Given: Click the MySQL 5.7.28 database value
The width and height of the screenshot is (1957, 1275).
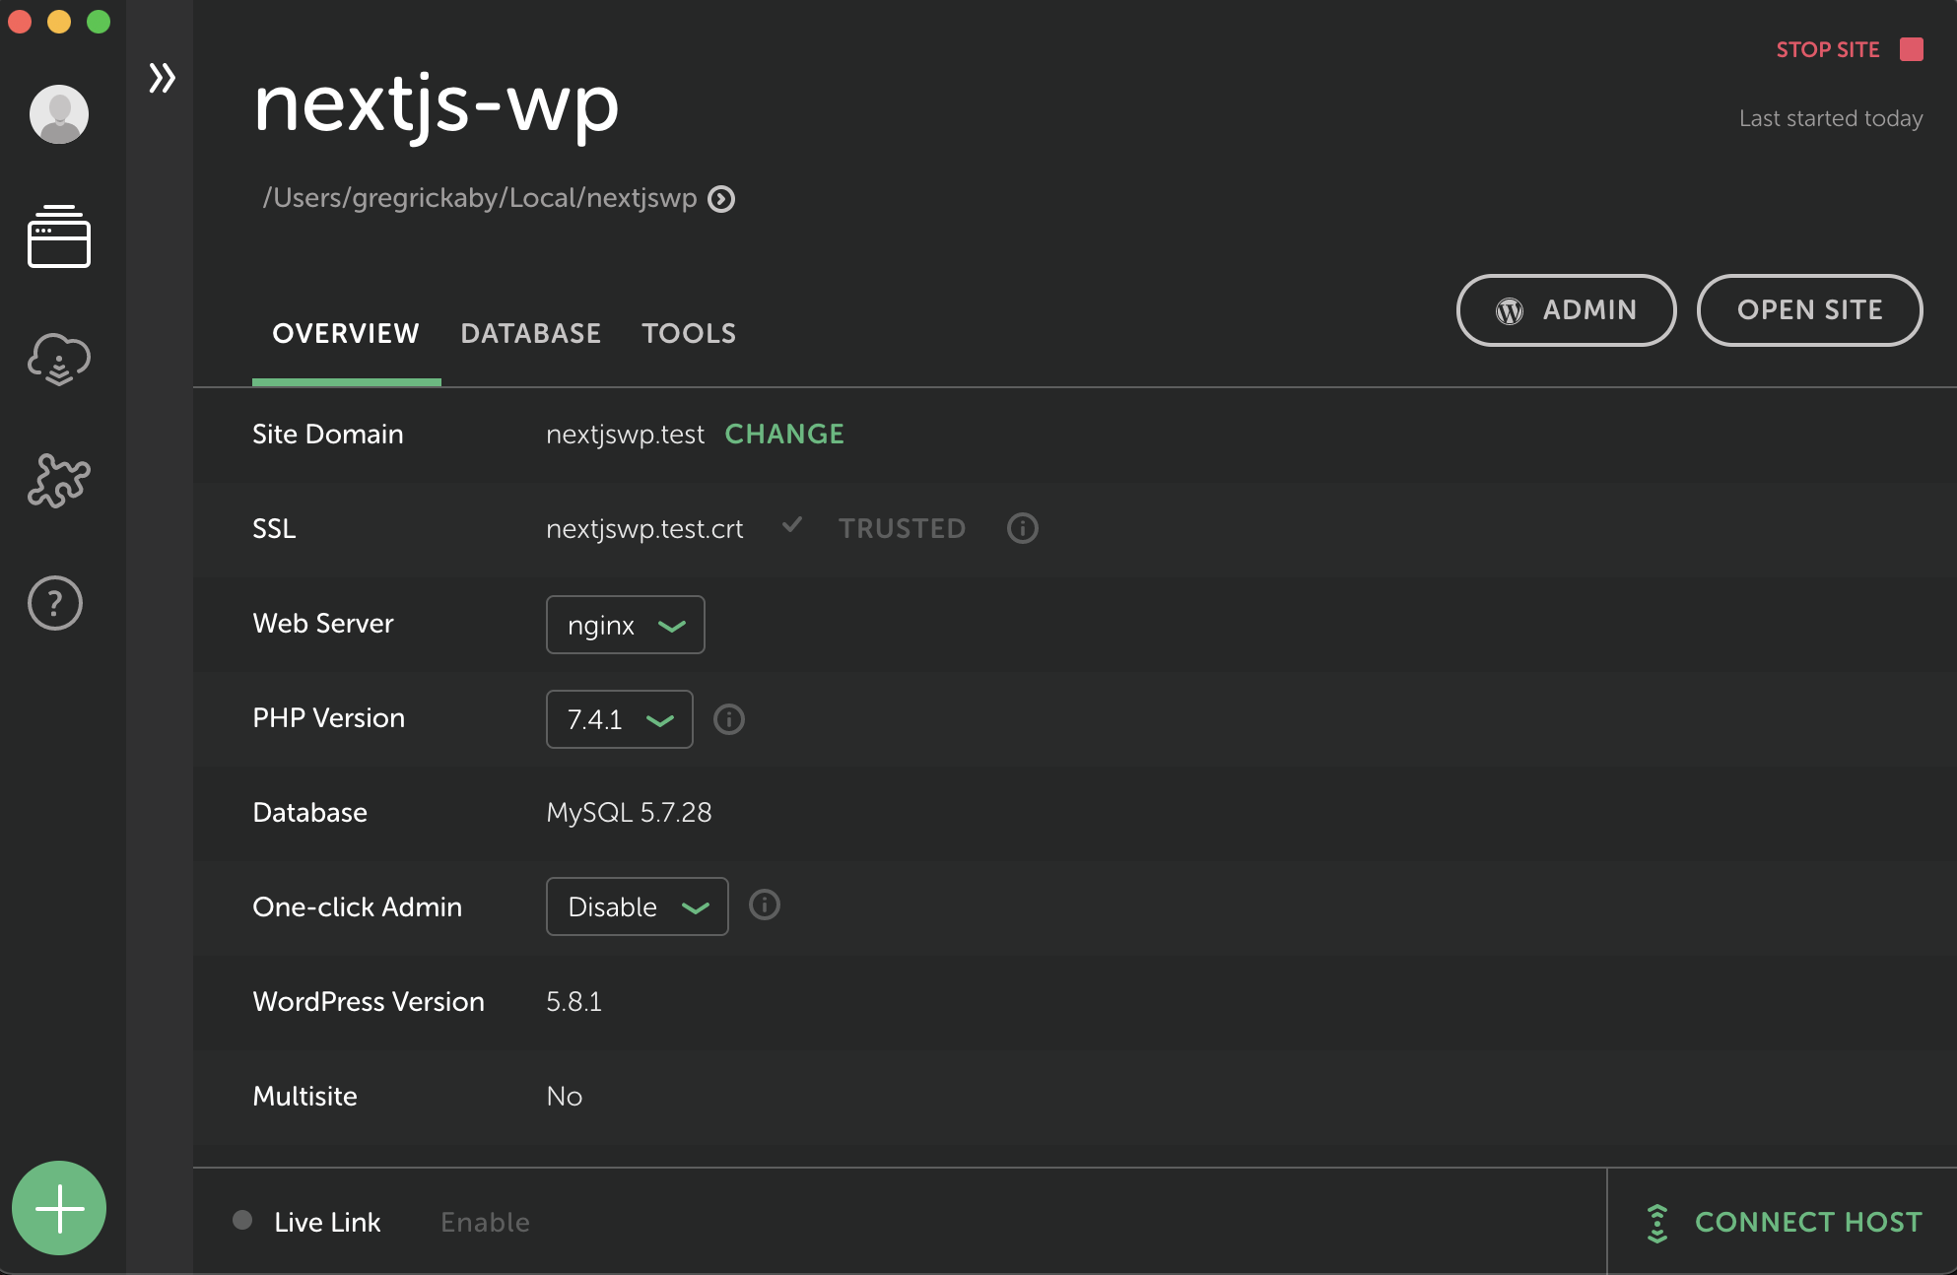Looking at the screenshot, I should [x=629, y=813].
